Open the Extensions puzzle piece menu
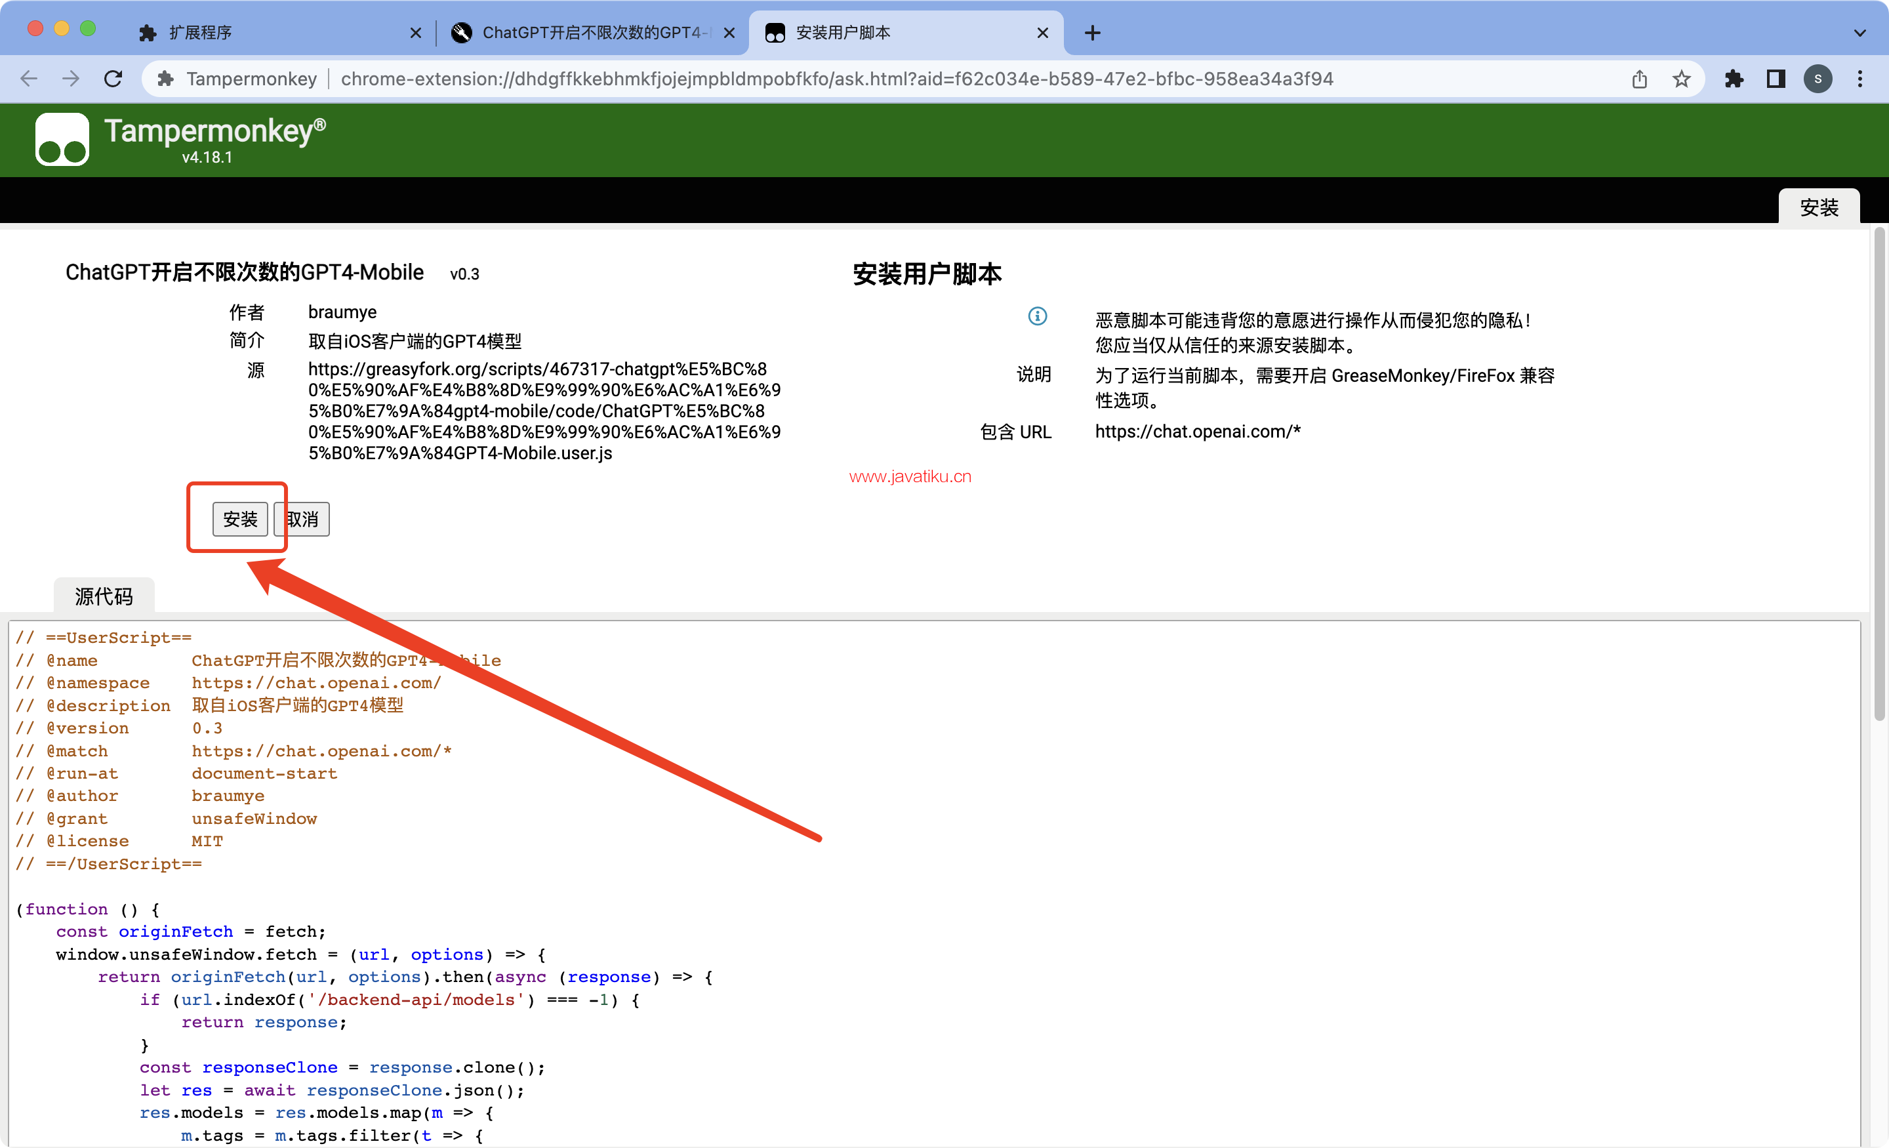This screenshot has height=1148, width=1889. tap(1734, 79)
